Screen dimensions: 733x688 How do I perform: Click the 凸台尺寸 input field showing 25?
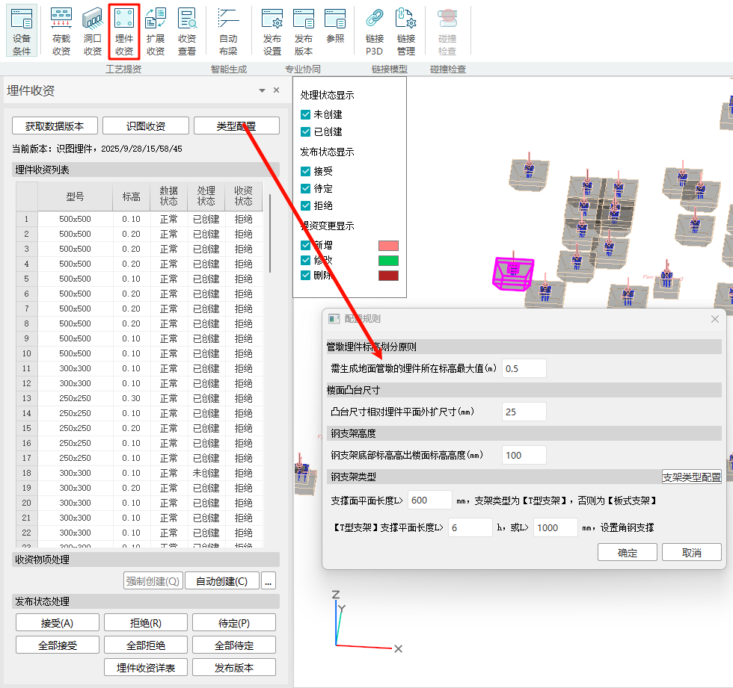(524, 412)
